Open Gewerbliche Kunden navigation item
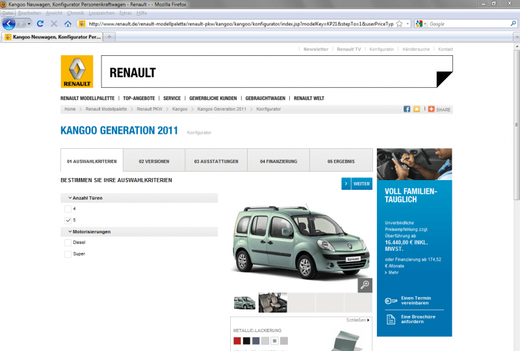This screenshot has width=520, height=351. 213,98
